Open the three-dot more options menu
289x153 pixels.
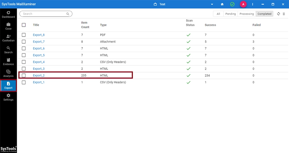tap(252, 4)
